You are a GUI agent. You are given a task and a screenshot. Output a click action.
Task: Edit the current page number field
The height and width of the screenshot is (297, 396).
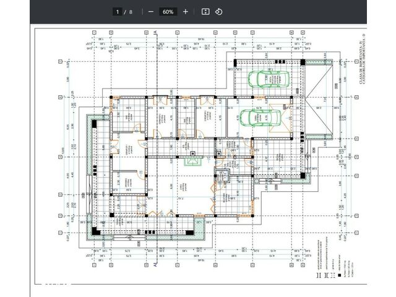click(117, 12)
